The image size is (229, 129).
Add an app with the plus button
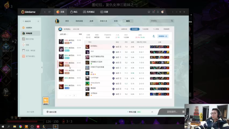point(38,21)
